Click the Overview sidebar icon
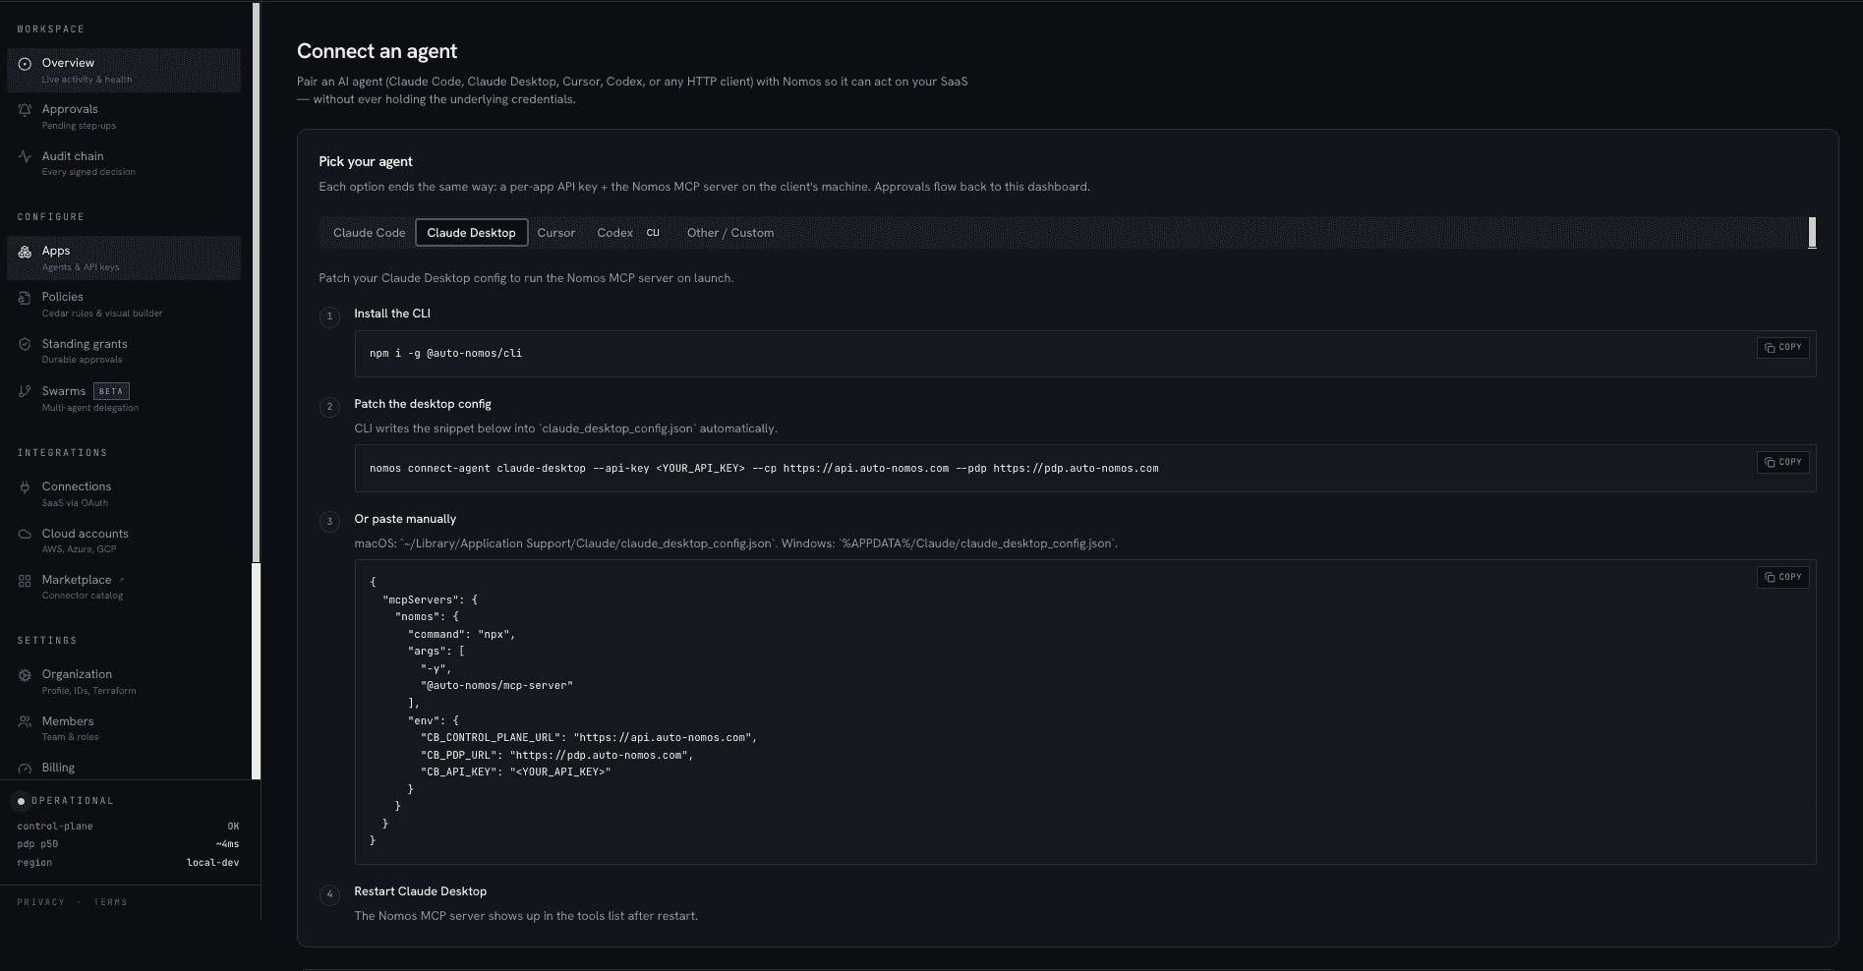 point(25,64)
